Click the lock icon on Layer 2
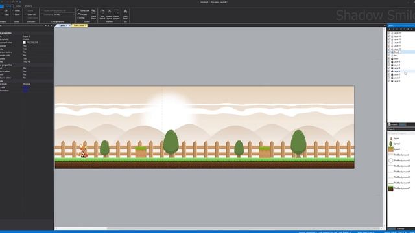Viewport: 415px width, 233px height. pyautogui.click(x=392, y=74)
